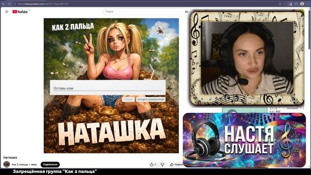Image resolution: width=311 pixels, height=175 pixels.
Task: Click the "Наташка" video title text
Action: (x=10, y=157)
